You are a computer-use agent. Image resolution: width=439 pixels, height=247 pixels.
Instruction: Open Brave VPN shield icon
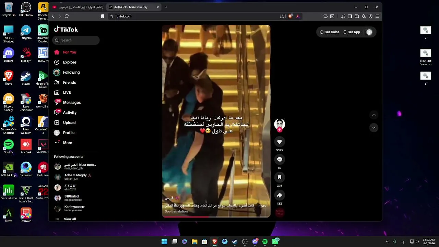(x=370, y=16)
